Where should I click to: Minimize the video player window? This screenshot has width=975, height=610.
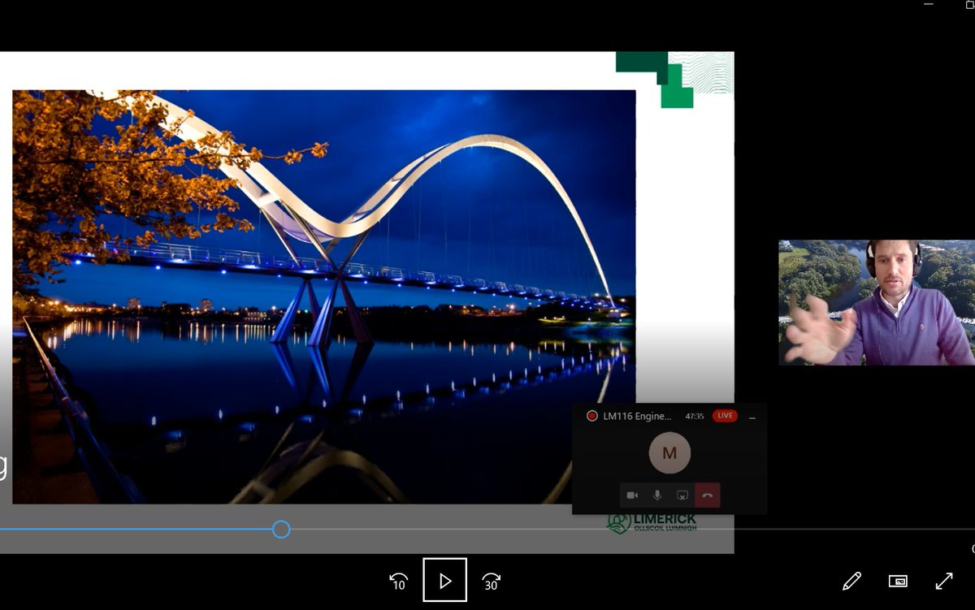point(928,5)
